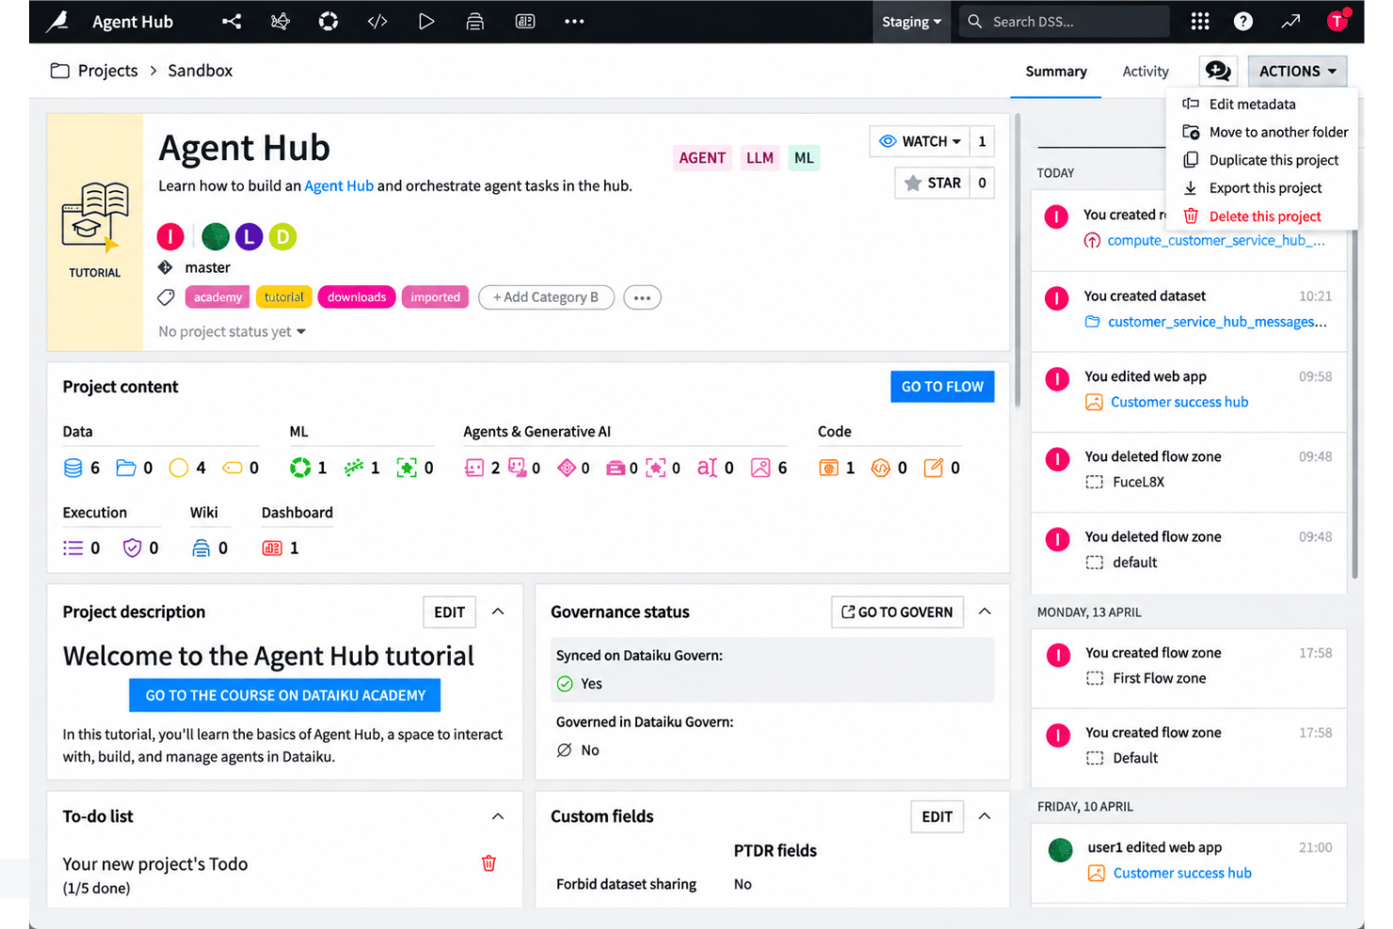Collapse the To-do list panel
The image size is (1393, 929).
498,817
